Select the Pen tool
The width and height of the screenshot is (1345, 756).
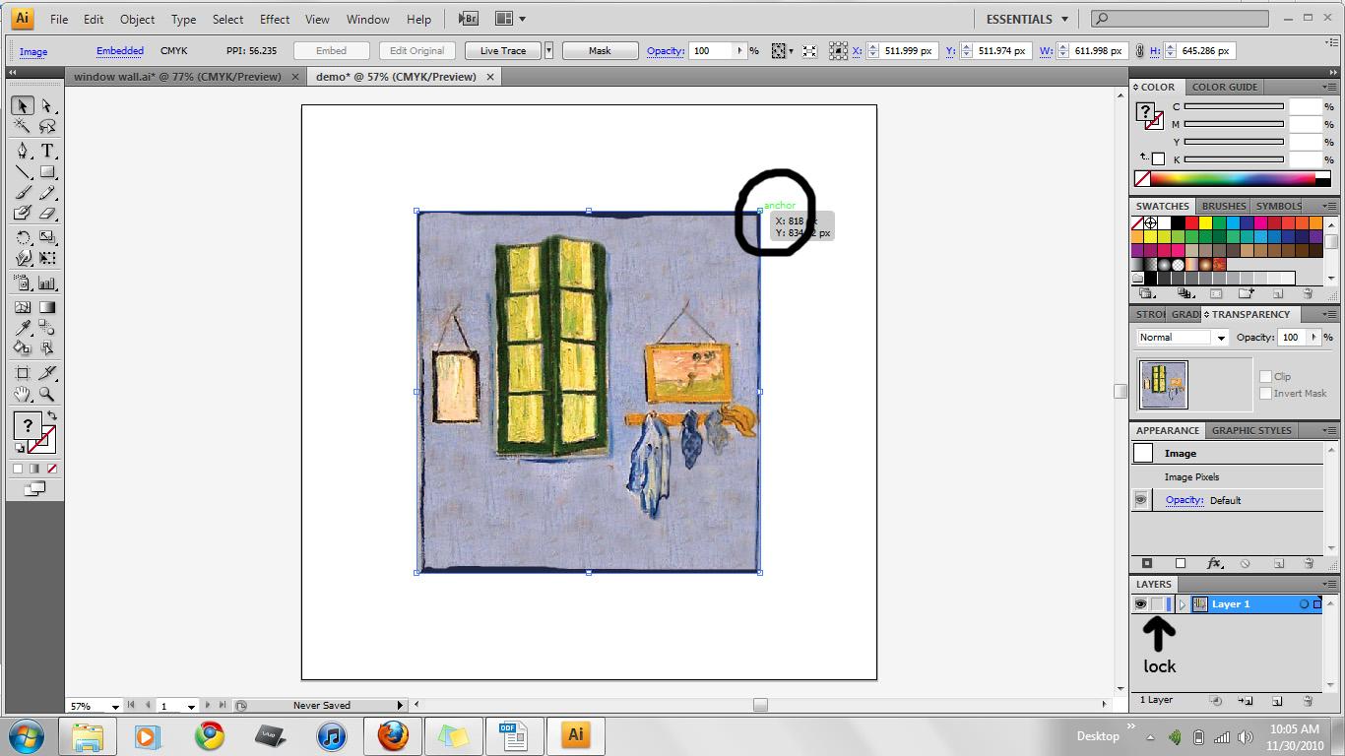[x=23, y=151]
